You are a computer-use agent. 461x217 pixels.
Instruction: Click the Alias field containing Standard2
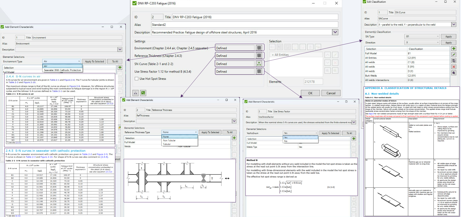pos(245,25)
